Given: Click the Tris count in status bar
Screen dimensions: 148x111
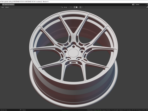Looking at the screenshot, I should [115, 110].
